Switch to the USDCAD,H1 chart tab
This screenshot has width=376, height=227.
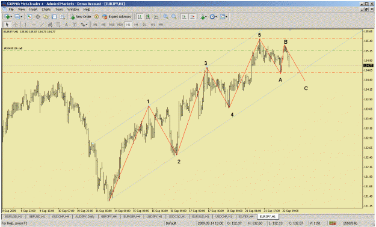pyautogui.click(x=177, y=216)
